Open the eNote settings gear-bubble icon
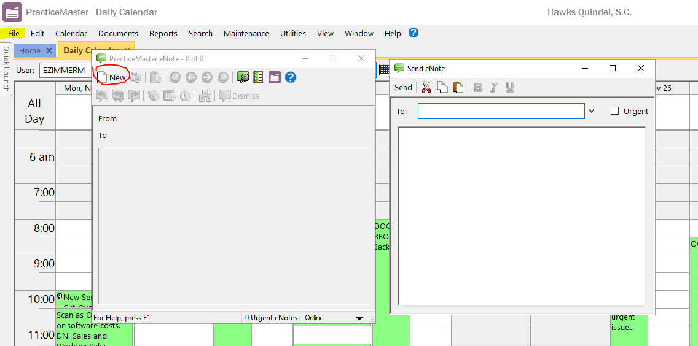This screenshot has height=346, width=698. (243, 77)
